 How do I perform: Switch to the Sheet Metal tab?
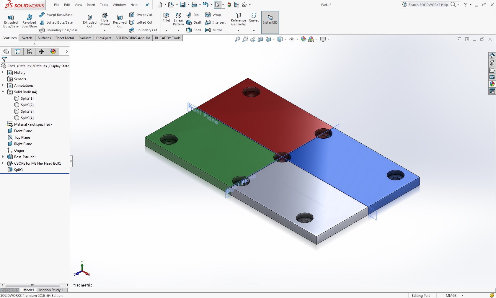tap(64, 38)
